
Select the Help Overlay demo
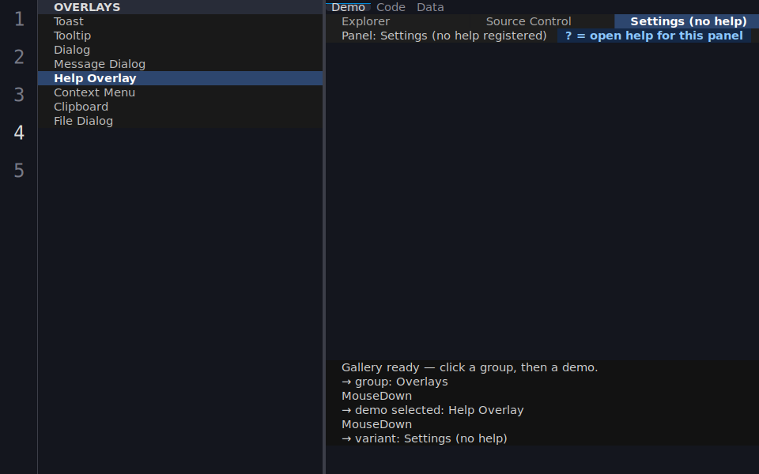pyautogui.click(x=180, y=78)
